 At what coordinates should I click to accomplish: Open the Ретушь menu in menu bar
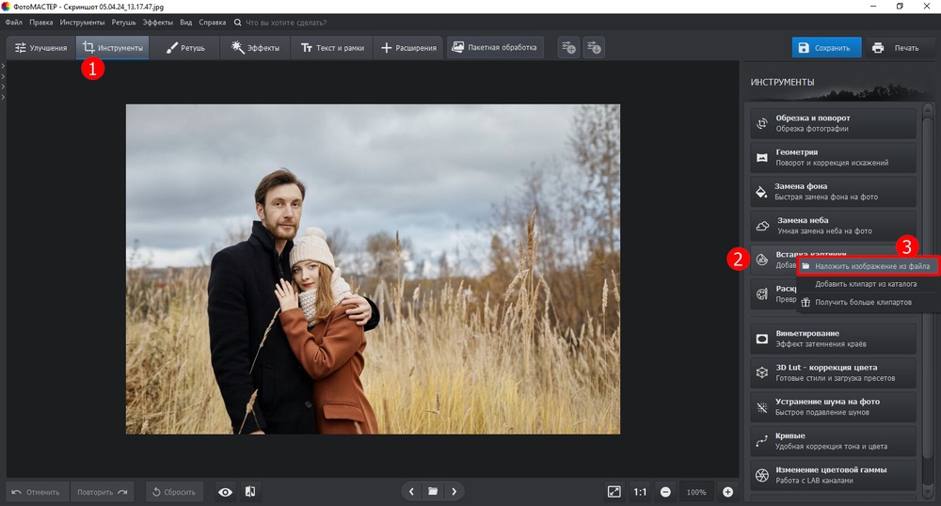coord(123,23)
